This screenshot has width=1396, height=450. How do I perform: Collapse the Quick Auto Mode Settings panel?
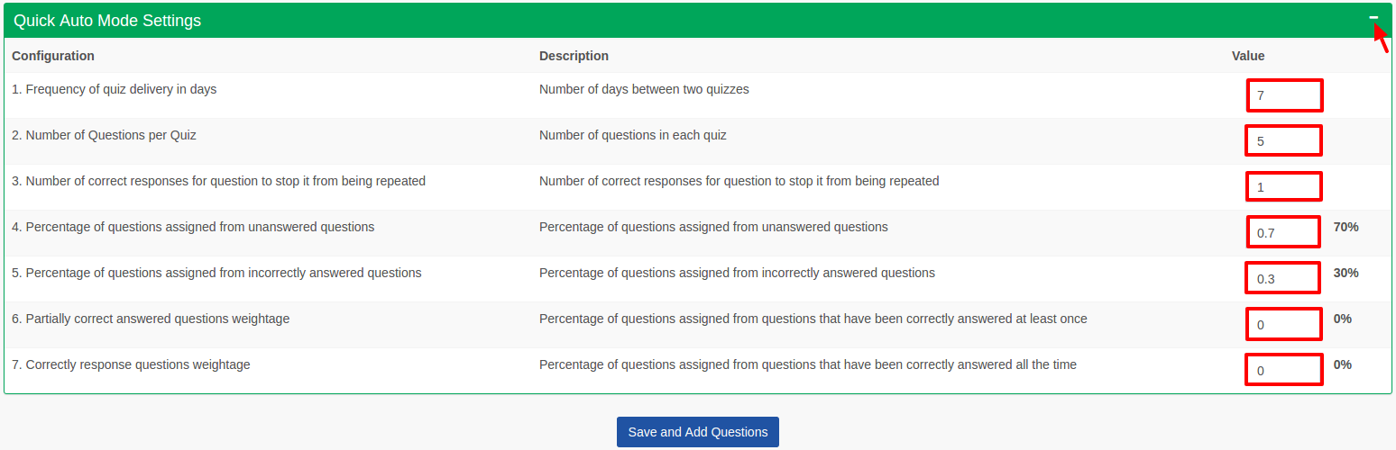tap(1373, 17)
